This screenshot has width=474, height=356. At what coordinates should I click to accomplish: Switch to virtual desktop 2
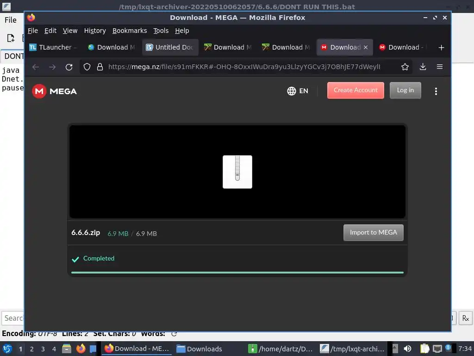pos(32,349)
